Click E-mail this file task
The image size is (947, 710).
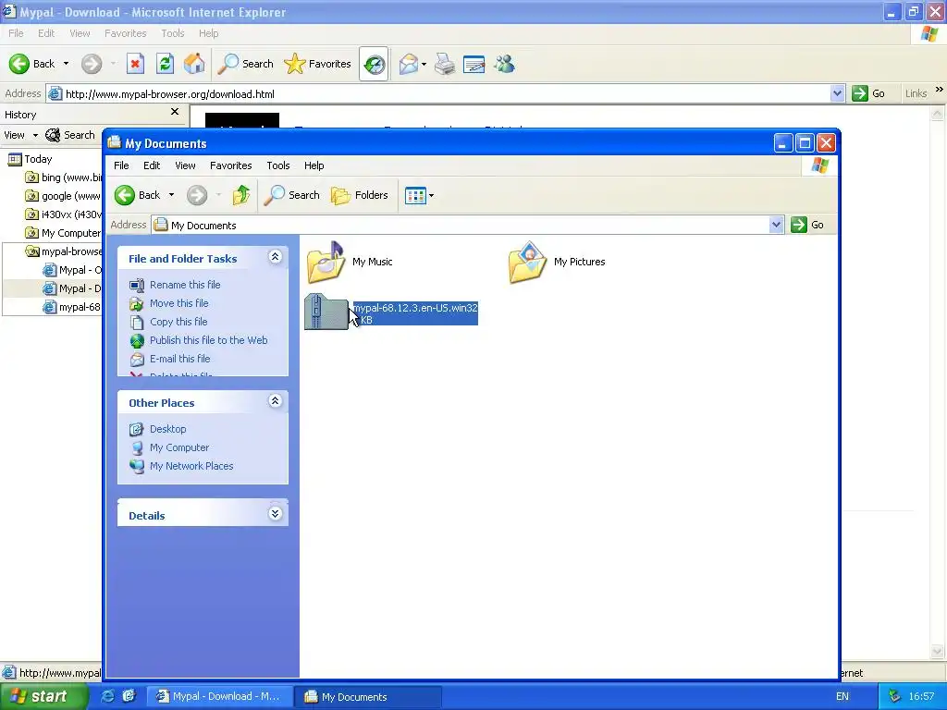180,359
